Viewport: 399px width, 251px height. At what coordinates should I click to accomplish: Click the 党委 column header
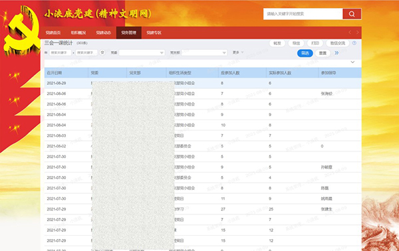(x=107, y=73)
